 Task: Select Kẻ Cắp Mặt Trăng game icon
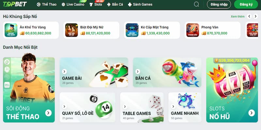click(132, 30)
